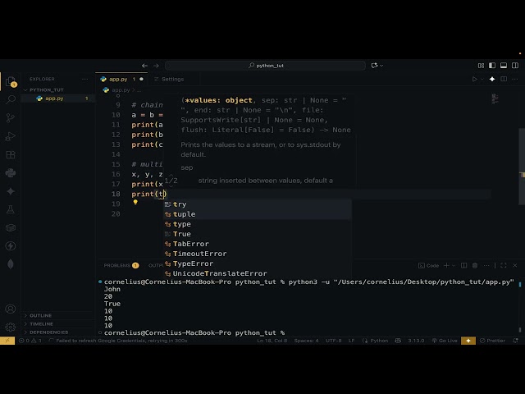525x394 pixels.
Task: Go forward with the right arrow
Action: (156, 66)
